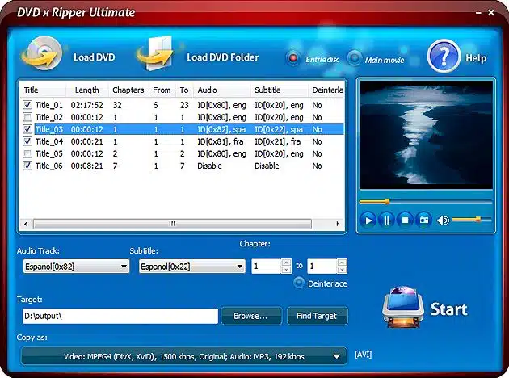The width and height of the screenshot is (509, 378).
Task: Click the Target path input field
Action: click(x=120, y=316)
